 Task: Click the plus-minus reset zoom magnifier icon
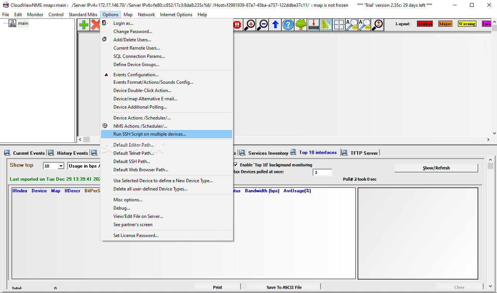click(x=378, y=25)
